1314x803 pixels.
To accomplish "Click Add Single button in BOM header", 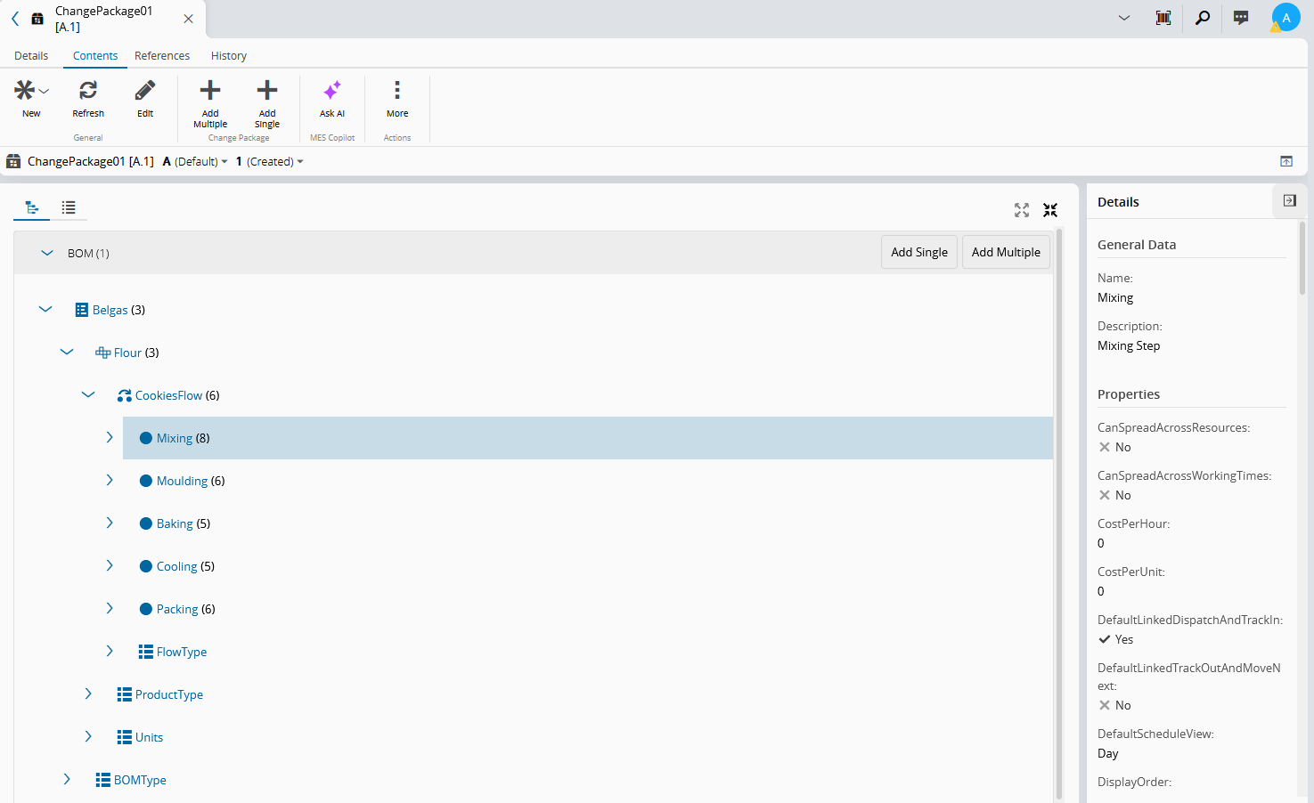I will (919, 252).
